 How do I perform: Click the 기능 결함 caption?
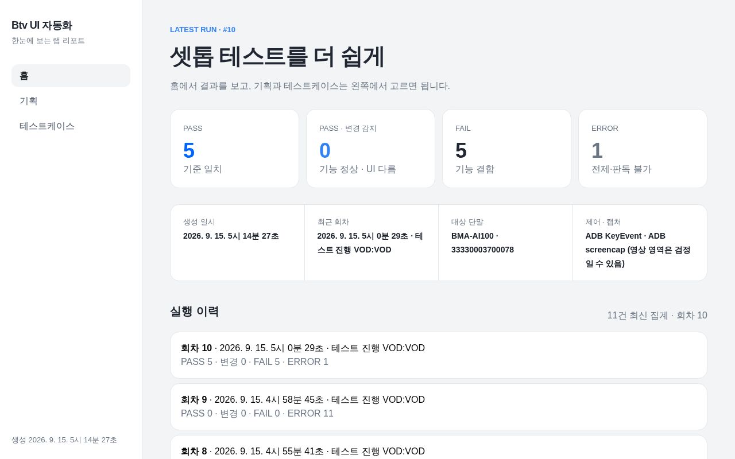point(475,169)
